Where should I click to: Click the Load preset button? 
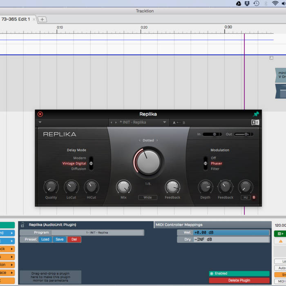click(45, 239)
